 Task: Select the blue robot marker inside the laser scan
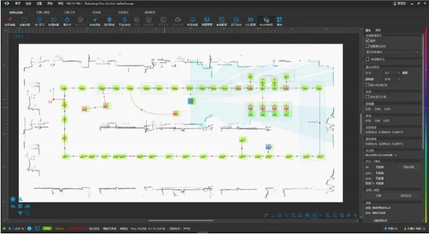(191, 101)
